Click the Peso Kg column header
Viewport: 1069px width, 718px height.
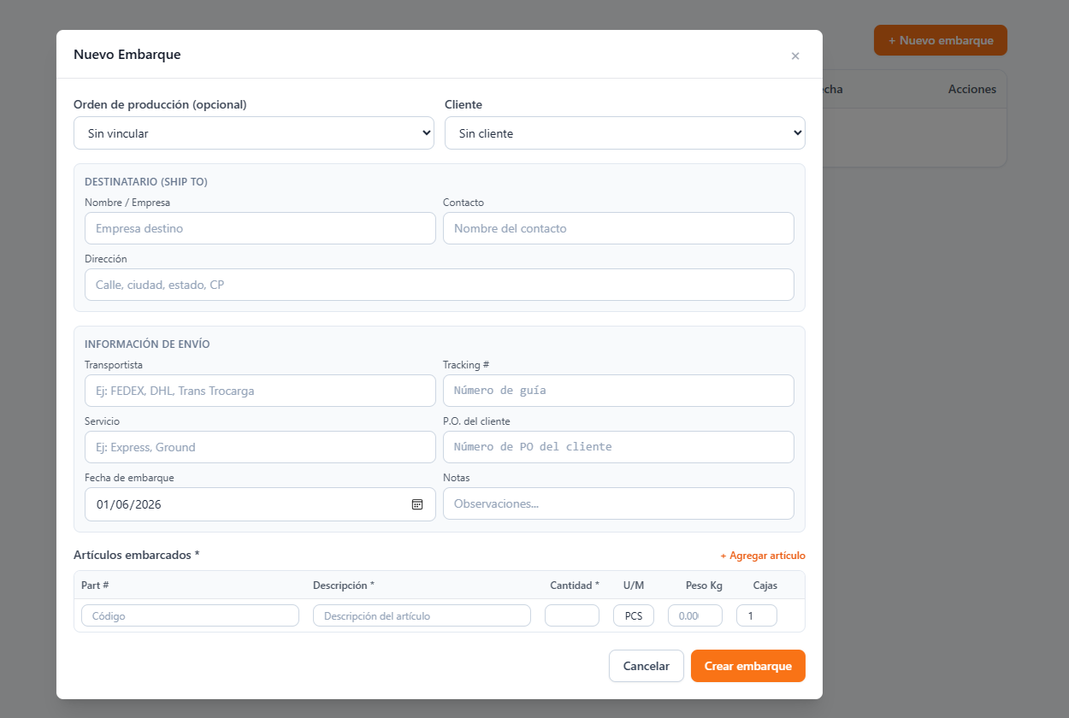coord(704,586)
